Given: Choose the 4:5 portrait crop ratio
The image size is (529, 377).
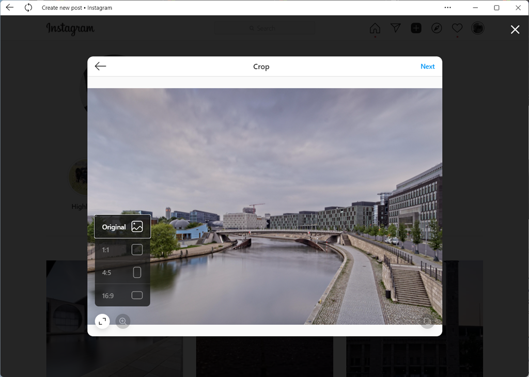Looking at the screenshot, I should [122, 273].
